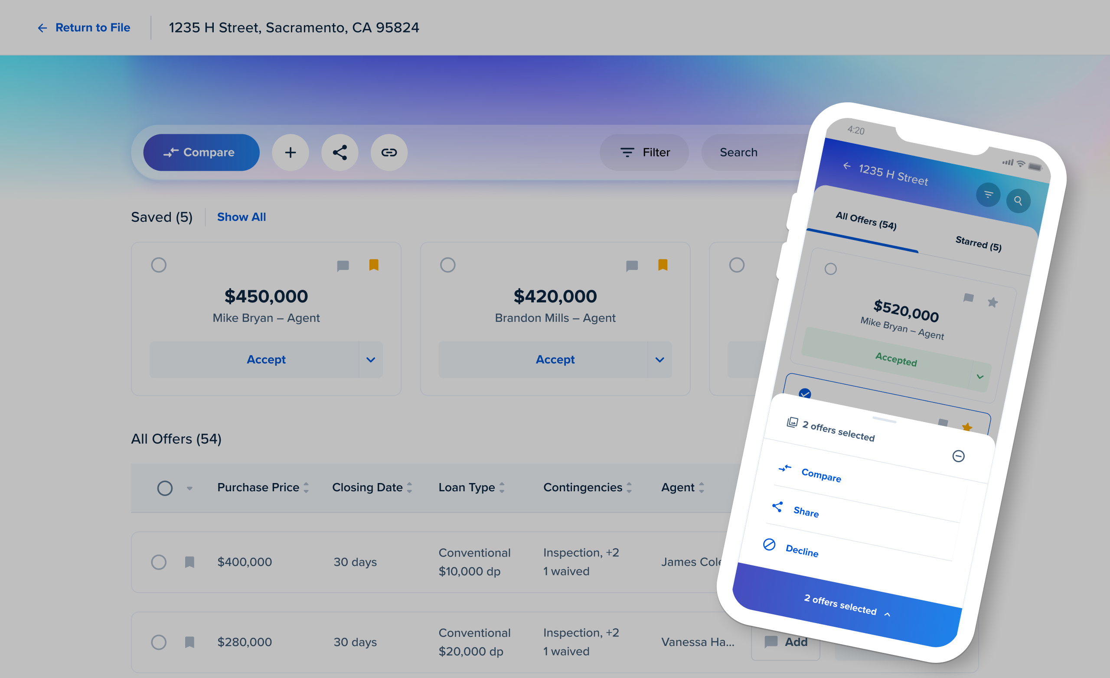Click the plus add offer icon

pyautogui.click(x=290, y=152)
